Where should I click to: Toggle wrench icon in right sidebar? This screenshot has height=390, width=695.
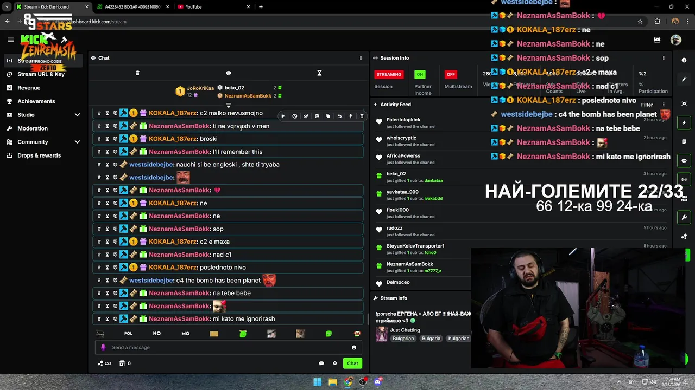click(x=684, y=217)
